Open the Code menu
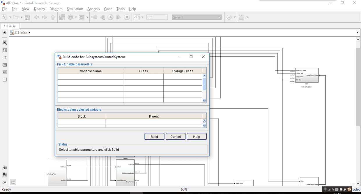Screen dimensions: 361x194 pyautogui.click(x=108, y=9)
